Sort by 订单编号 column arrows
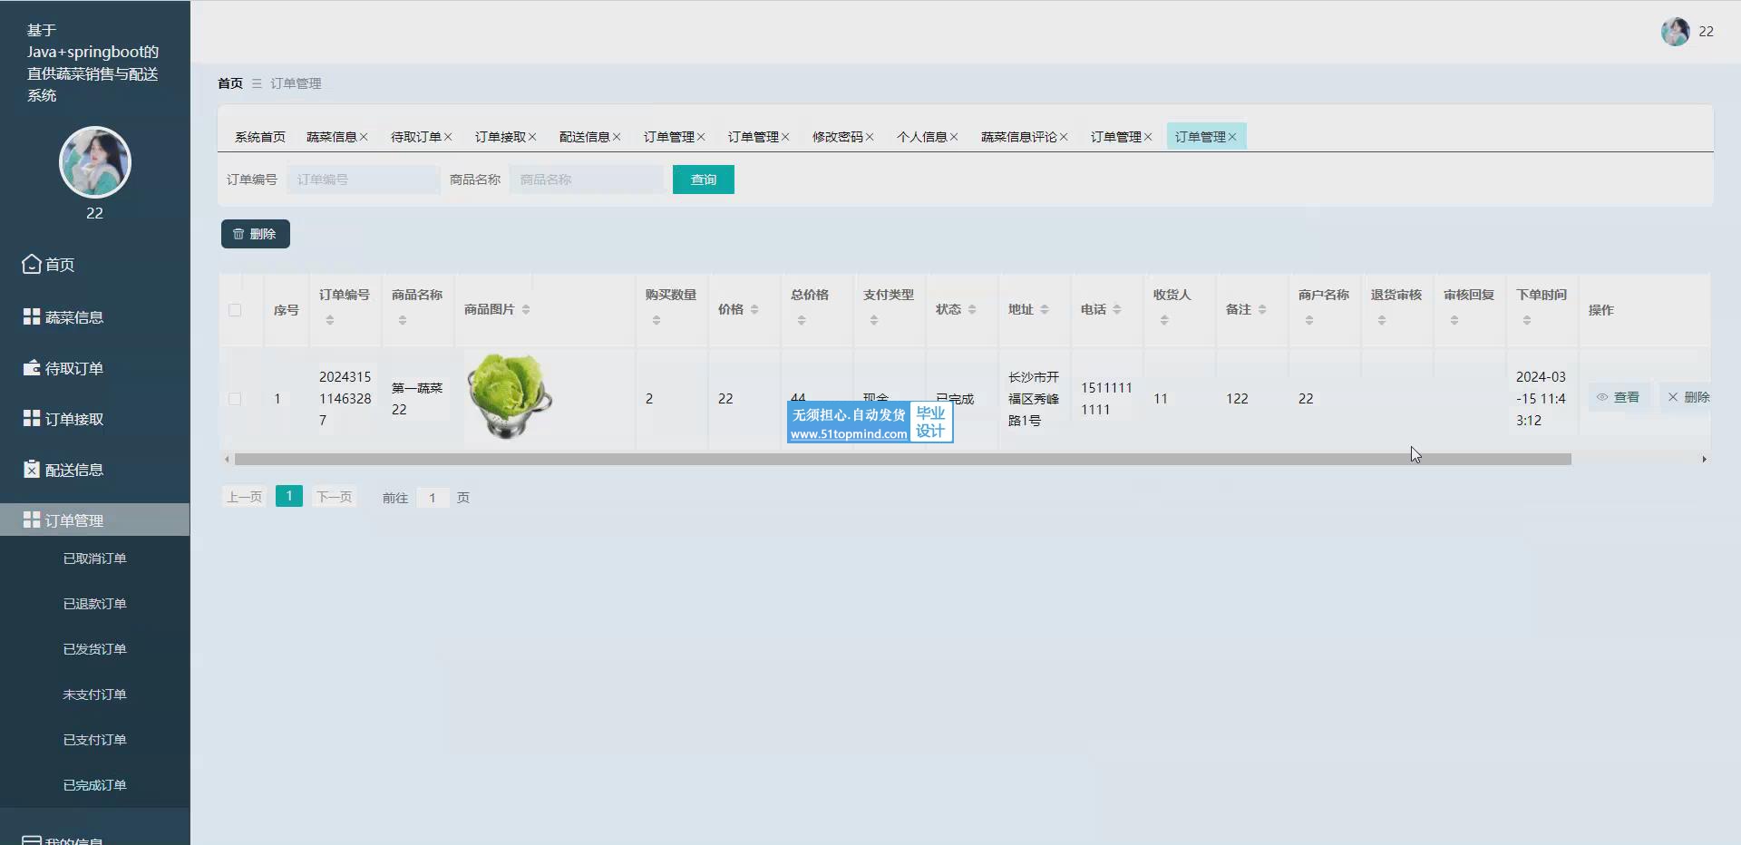 pos(330,320)
